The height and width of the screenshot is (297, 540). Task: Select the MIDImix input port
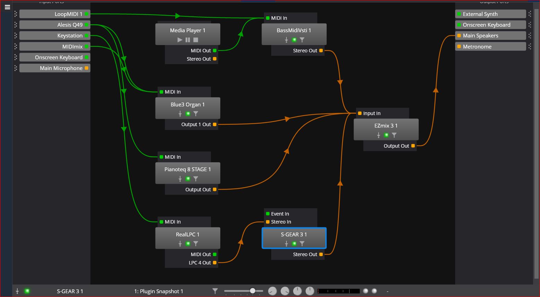(x=55, y=46)
